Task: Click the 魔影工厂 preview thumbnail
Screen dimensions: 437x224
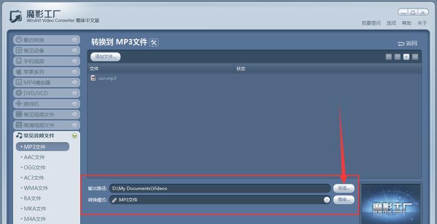Action: pos(391,204)
